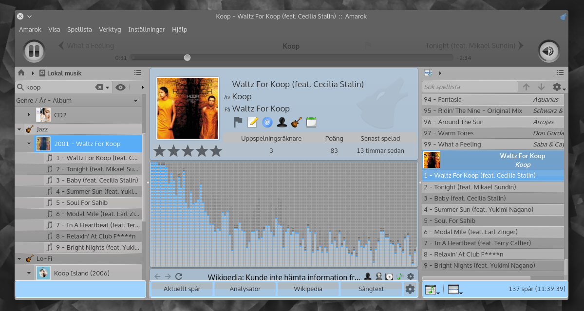Click the calendar year icon
Image resolution: width=584 pixels, height=311 pixels.
(x=311, y=122)
